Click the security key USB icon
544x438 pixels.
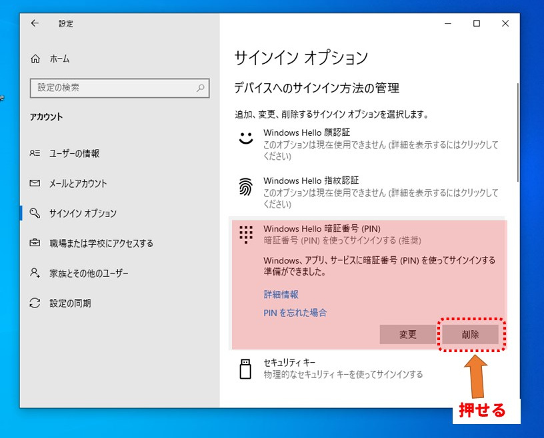tap(246, 368)
